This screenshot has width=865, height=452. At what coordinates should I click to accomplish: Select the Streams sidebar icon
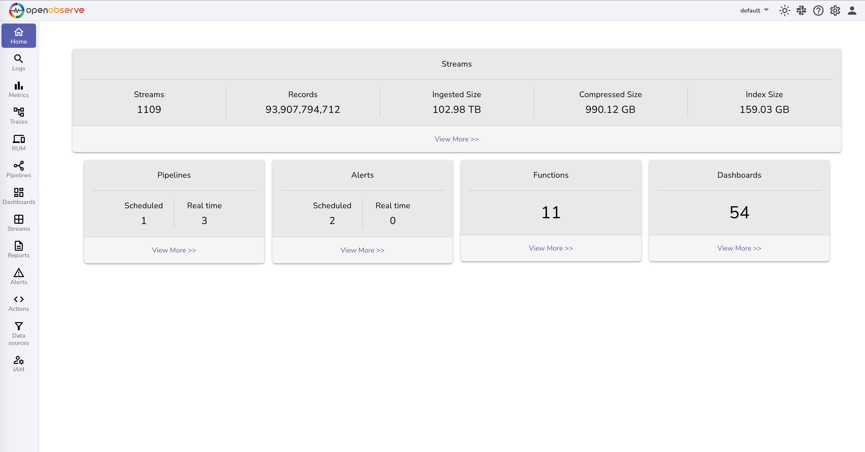point(19,223)
